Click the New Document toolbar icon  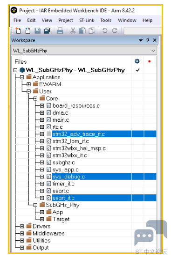click(x=18, y=31)
